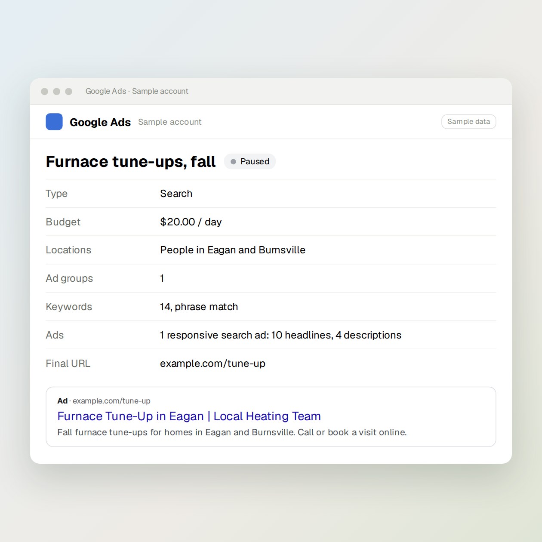Click the Ad groups row label
The height and width of the screenshot is (542, 542).
69,278
